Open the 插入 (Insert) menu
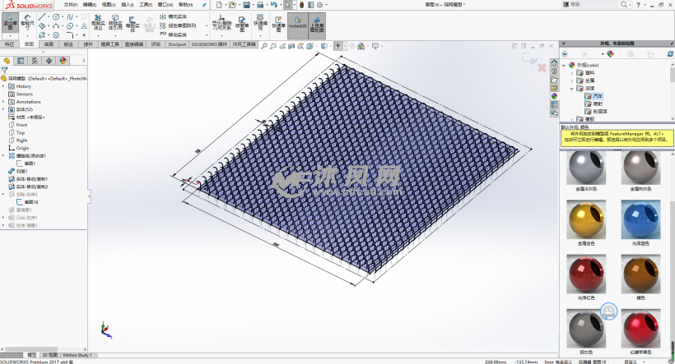This screenshot has width=675, height=364. coord(127,5)
